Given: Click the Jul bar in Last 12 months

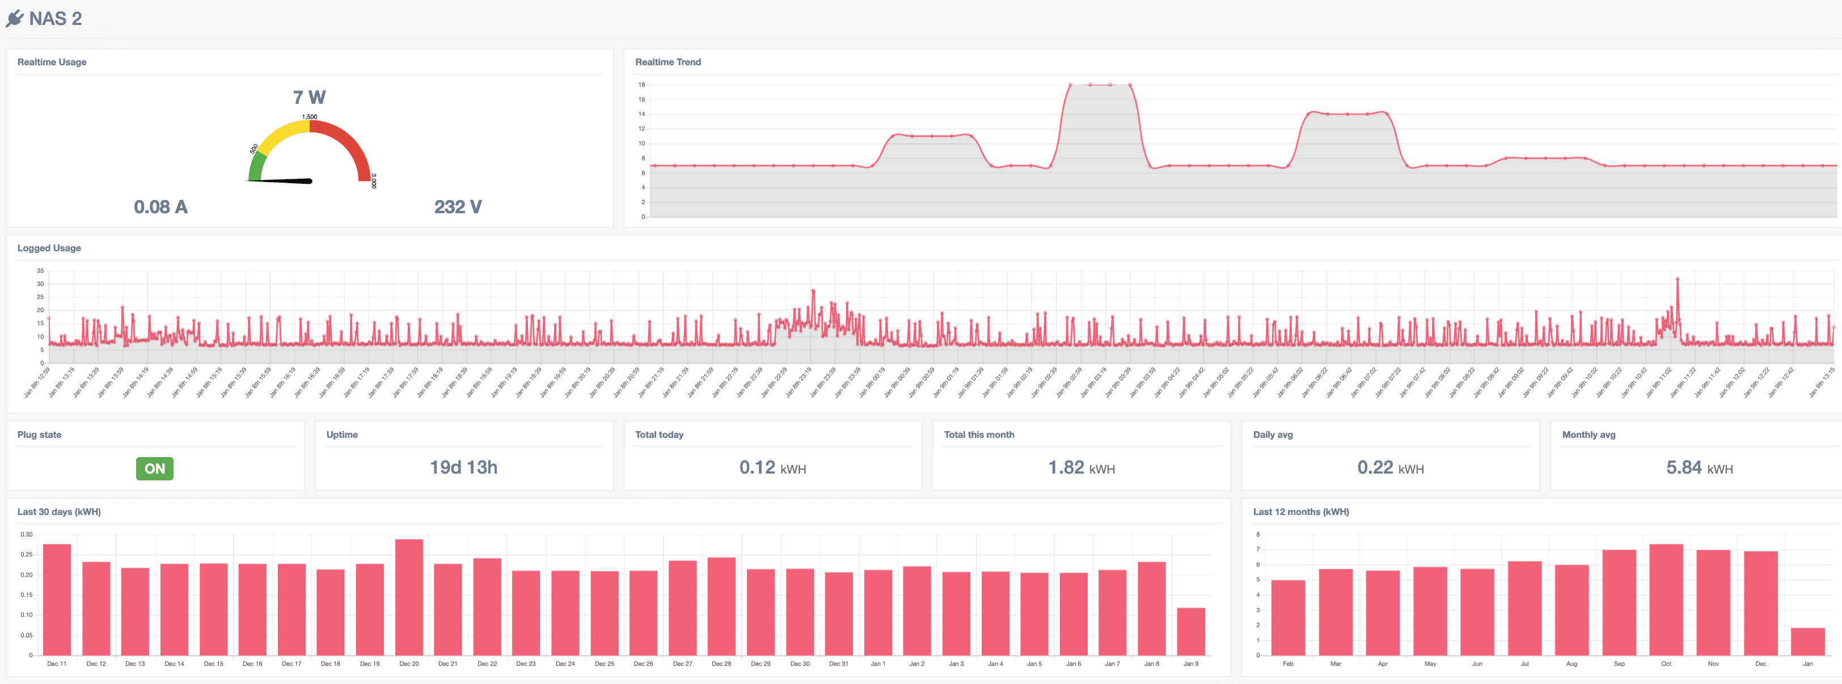Looking at the screenshot, I should pos(1524,608).
